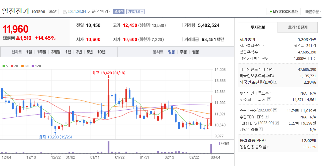Click the 상한가 13,580 text
This screenshot has width=322, height=166.
[x=152, y=25]
